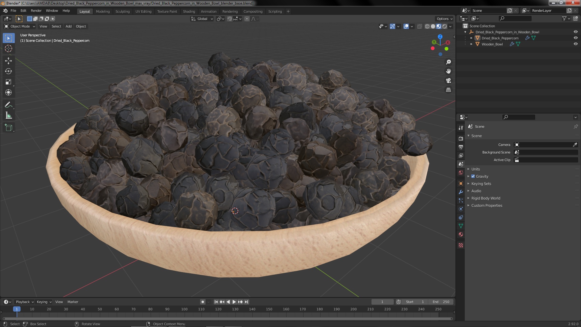The height and width of the screenshot is (327, 581).
Task: Click the outliner search field
Action: click(515, 18)
